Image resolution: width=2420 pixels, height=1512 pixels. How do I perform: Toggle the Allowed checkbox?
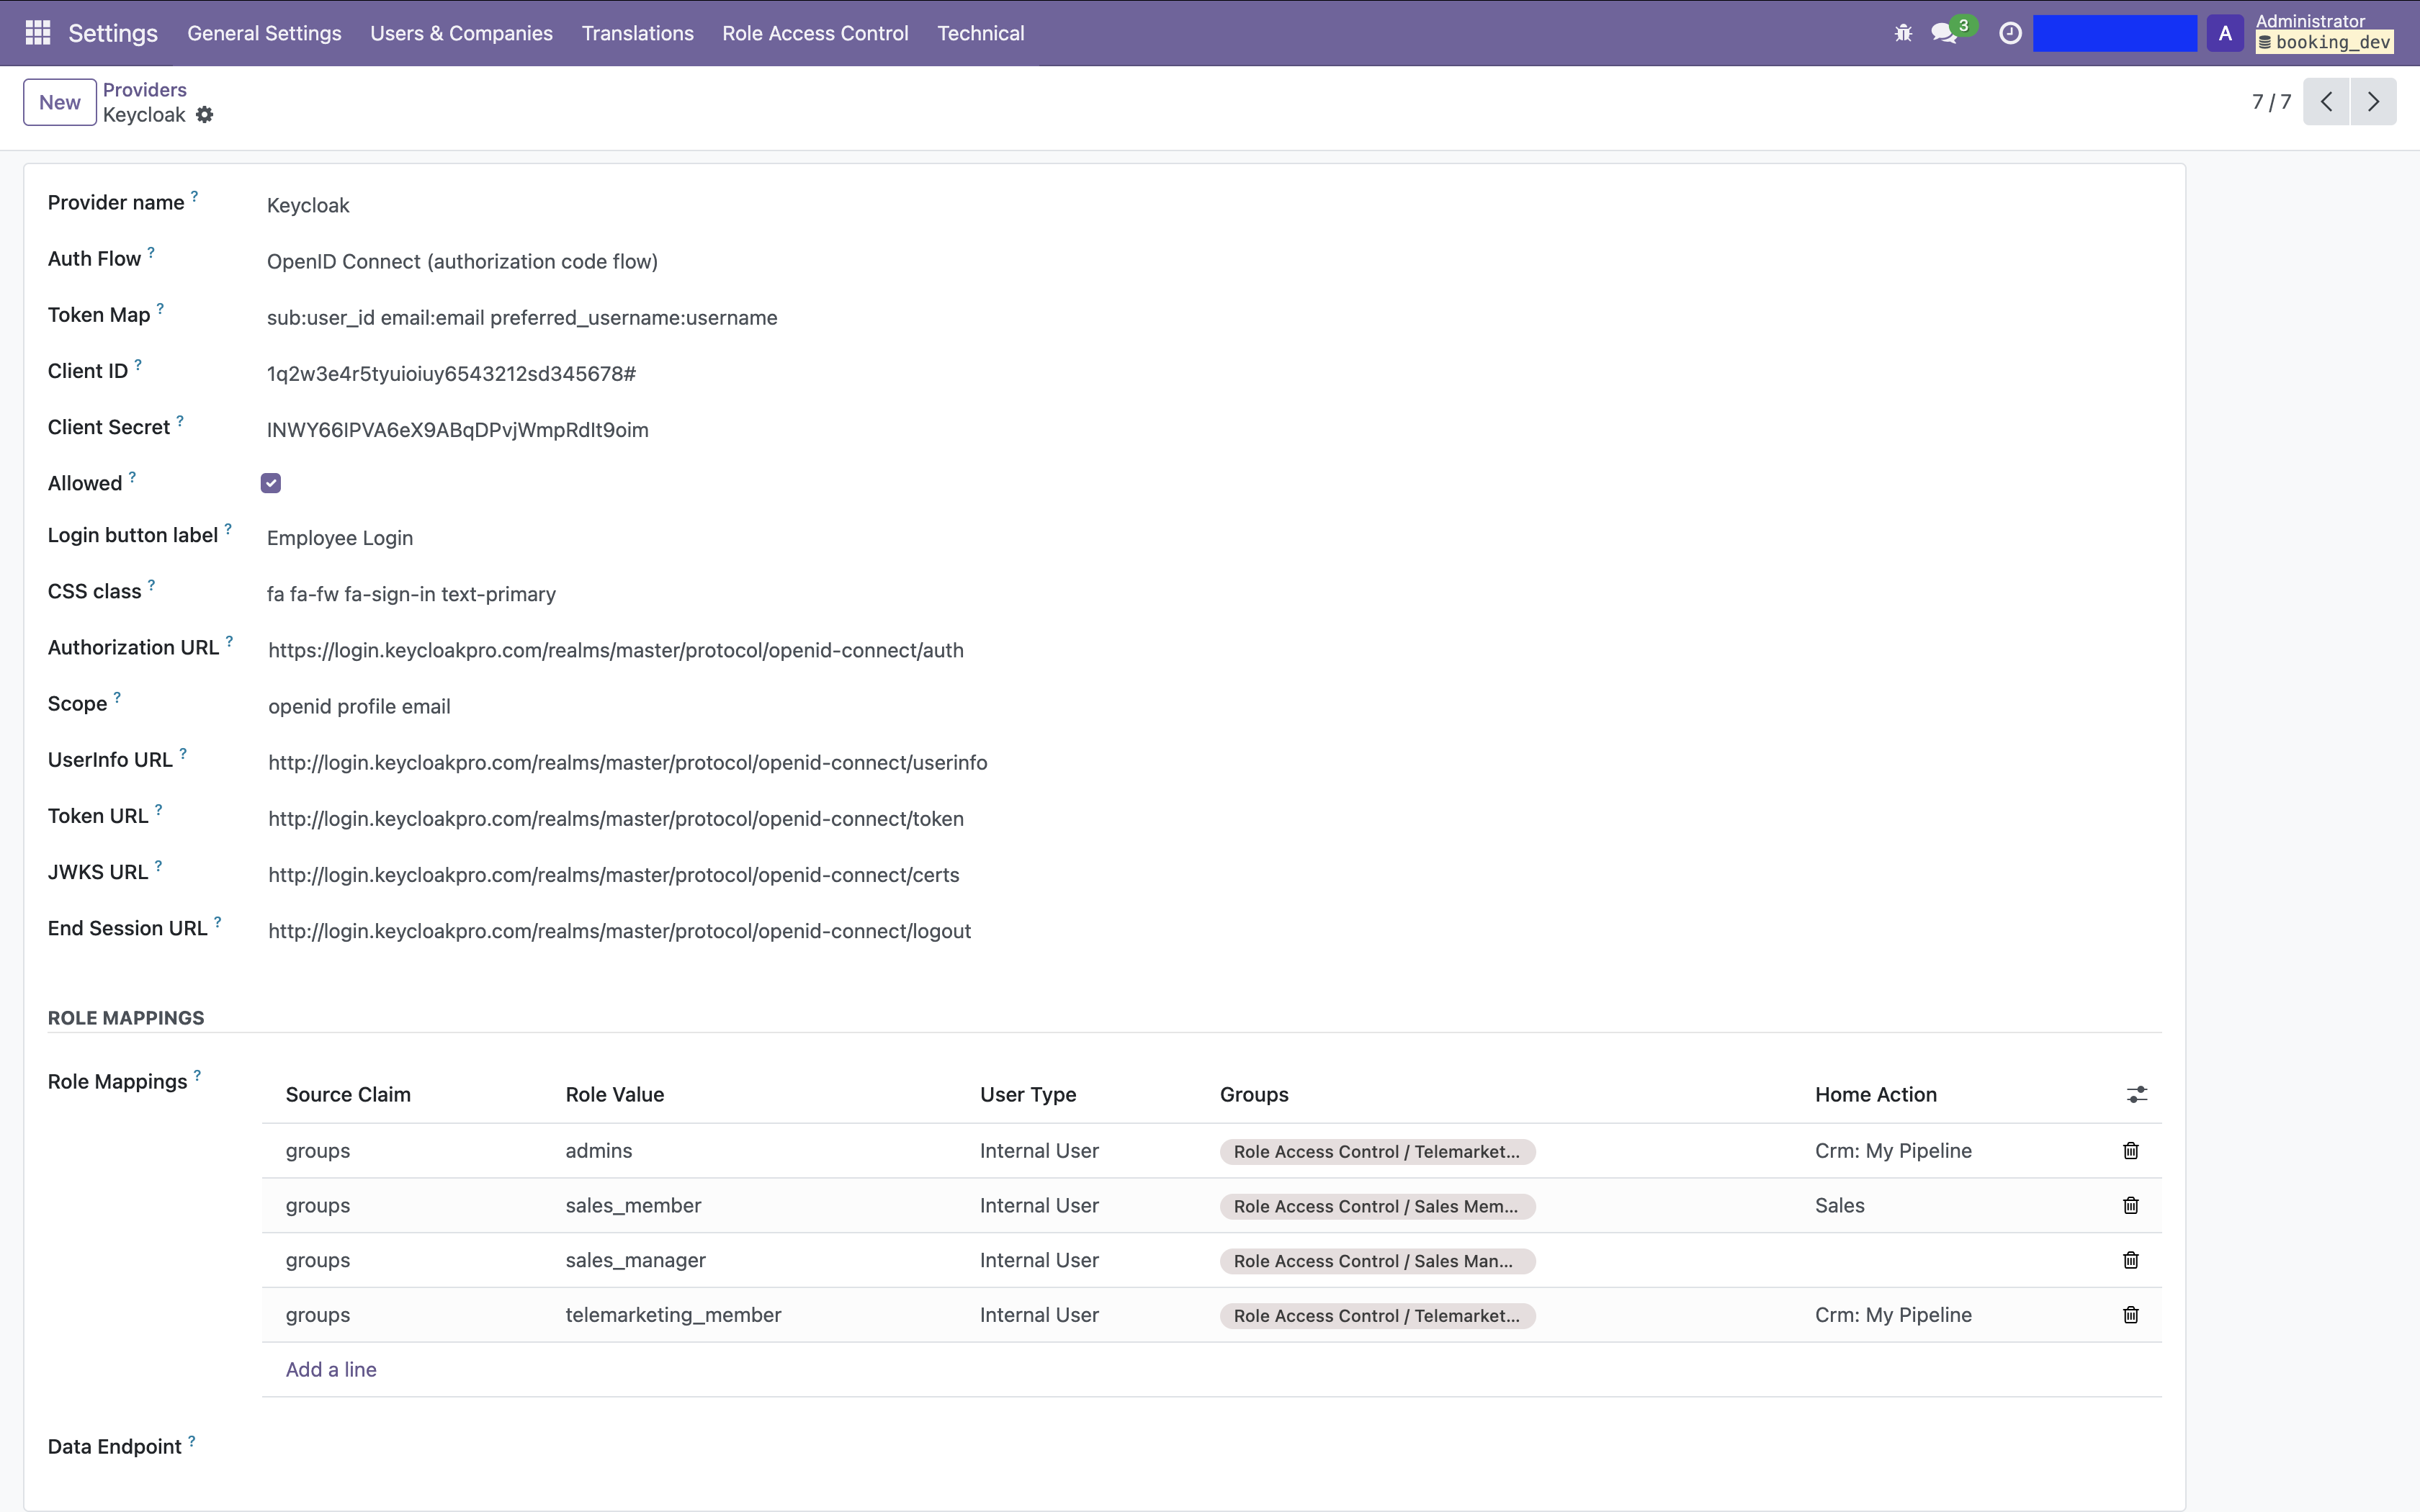(x=271, y=484)
